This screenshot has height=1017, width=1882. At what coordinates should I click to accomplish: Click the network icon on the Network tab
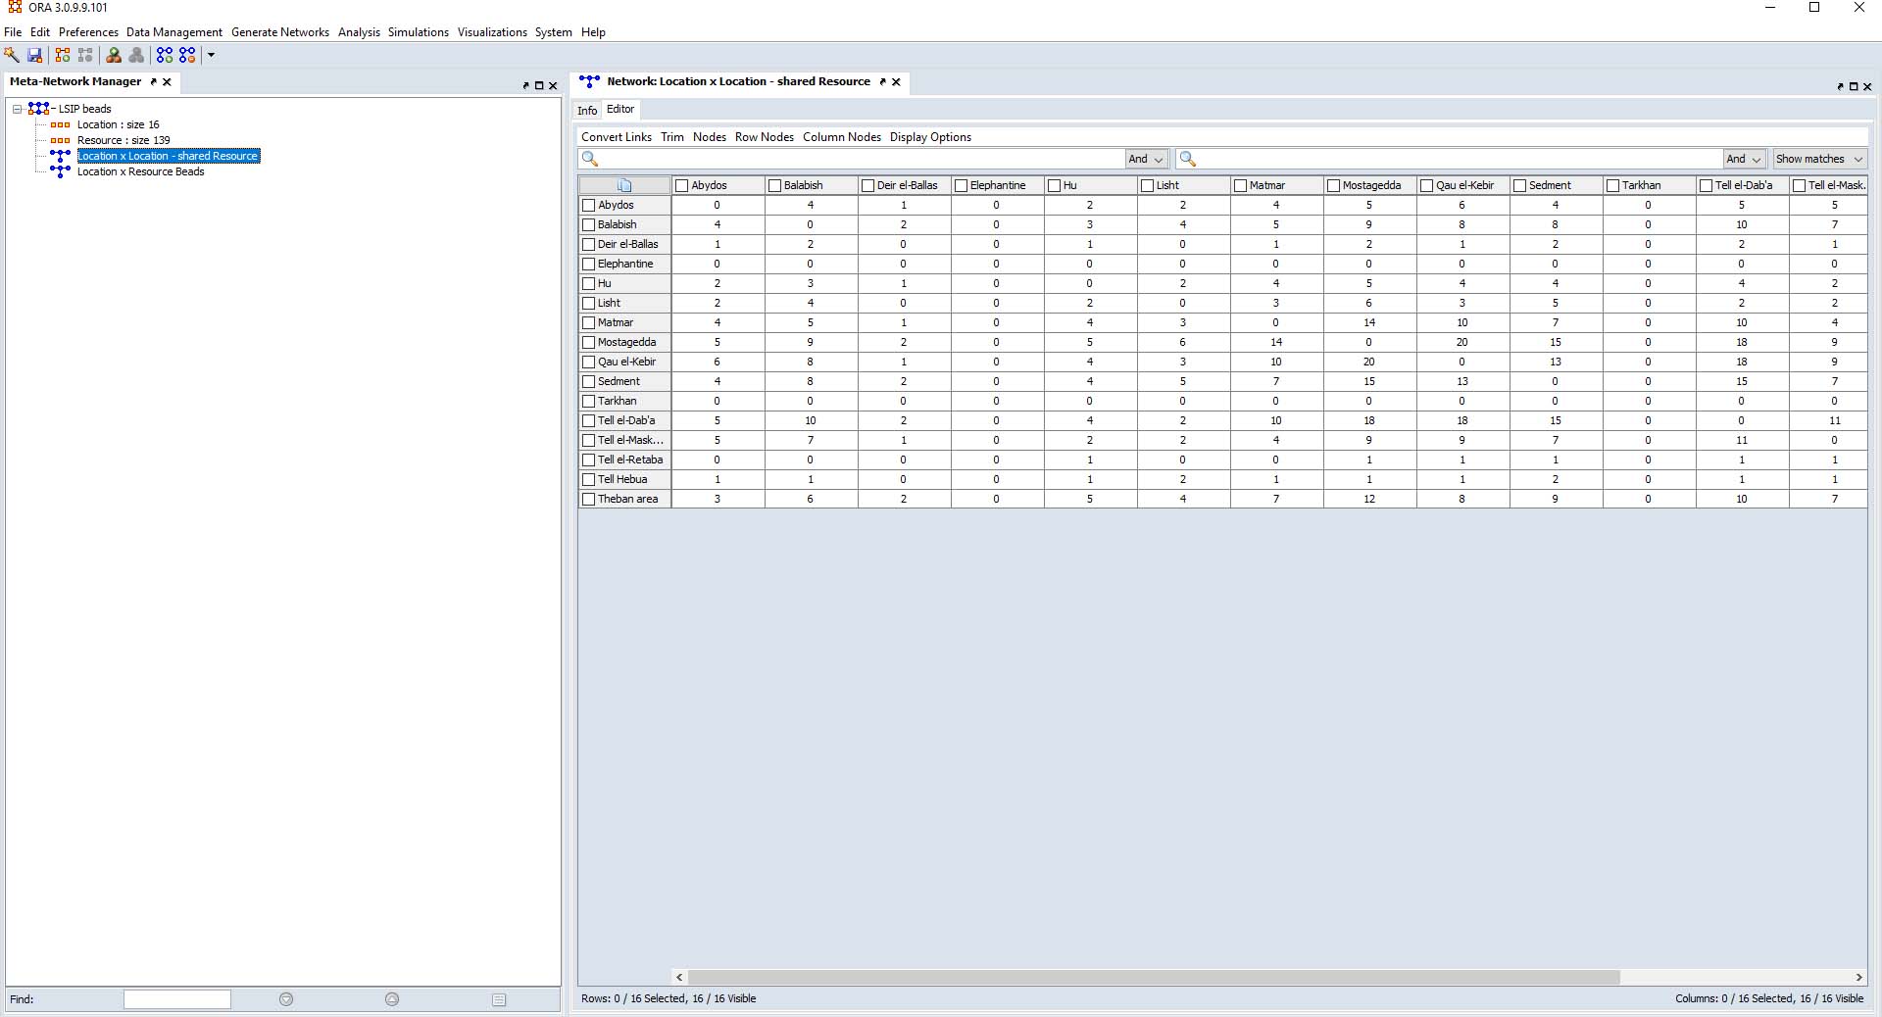click(x=589, y=81)
